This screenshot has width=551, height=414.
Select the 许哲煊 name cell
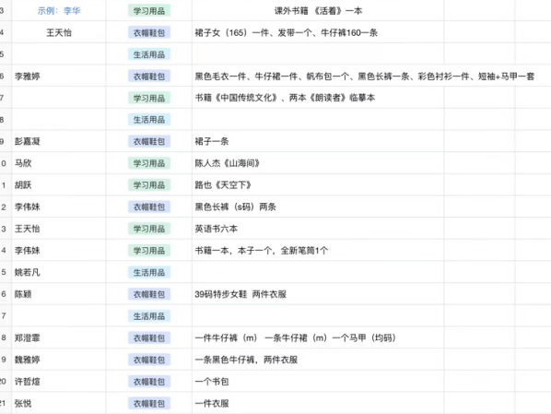click(59, 382)
